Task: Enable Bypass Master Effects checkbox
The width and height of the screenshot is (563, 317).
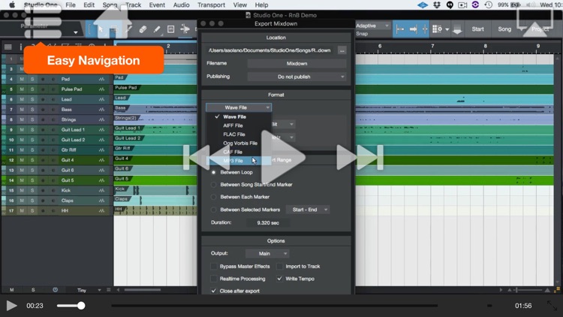Action: click(214, 267)
